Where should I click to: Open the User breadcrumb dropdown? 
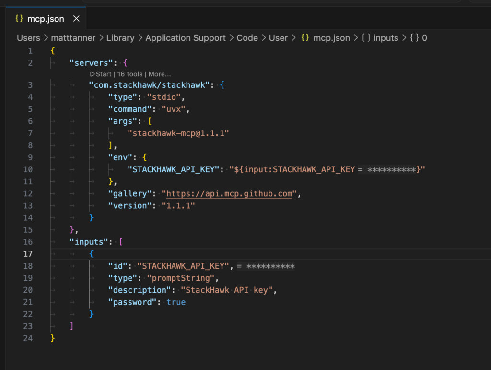tap(278, 37)
